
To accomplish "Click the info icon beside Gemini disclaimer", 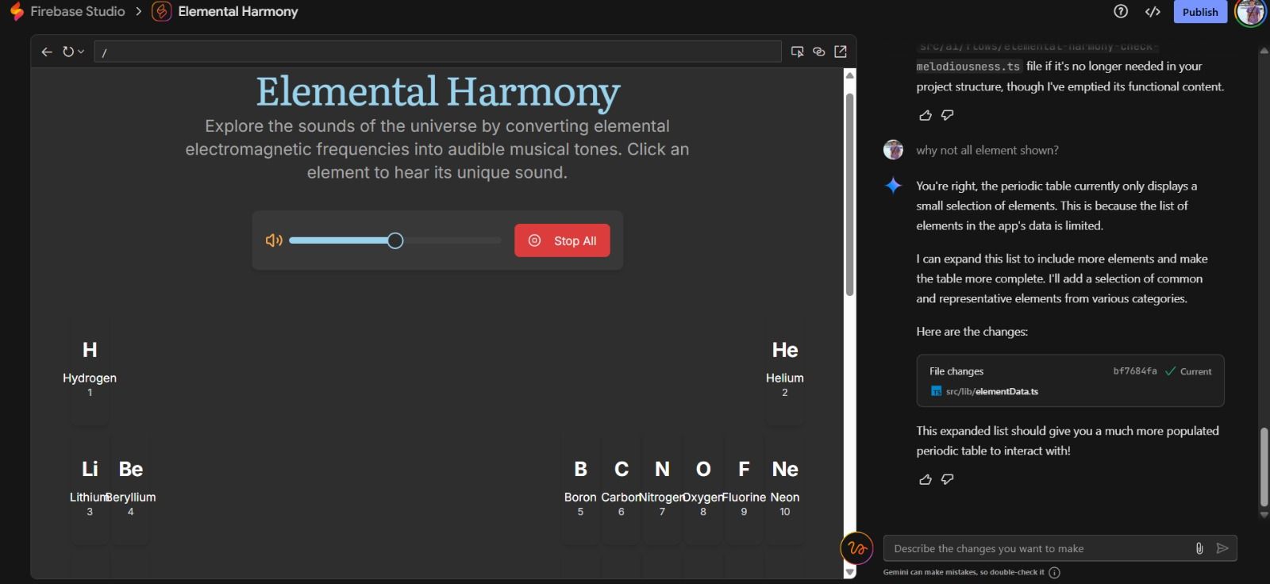I will 1054,572.
